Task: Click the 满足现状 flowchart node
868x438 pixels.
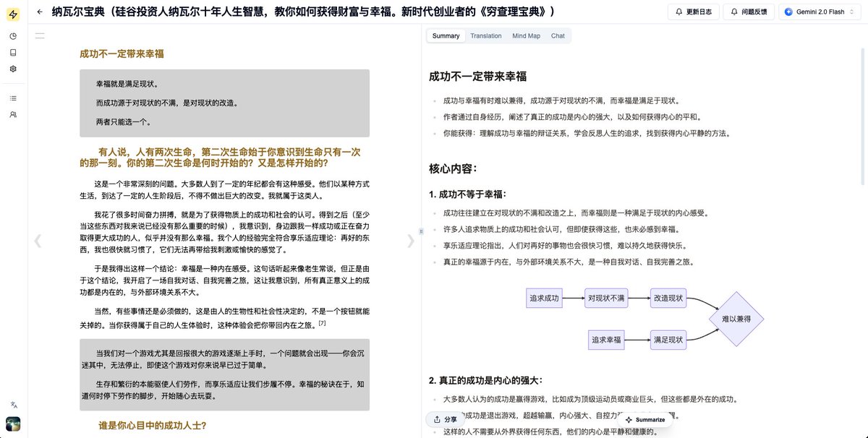Action: click(668, 340)
